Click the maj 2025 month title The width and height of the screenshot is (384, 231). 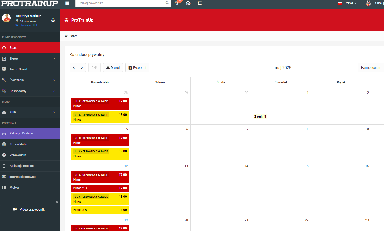pos(283,68)
